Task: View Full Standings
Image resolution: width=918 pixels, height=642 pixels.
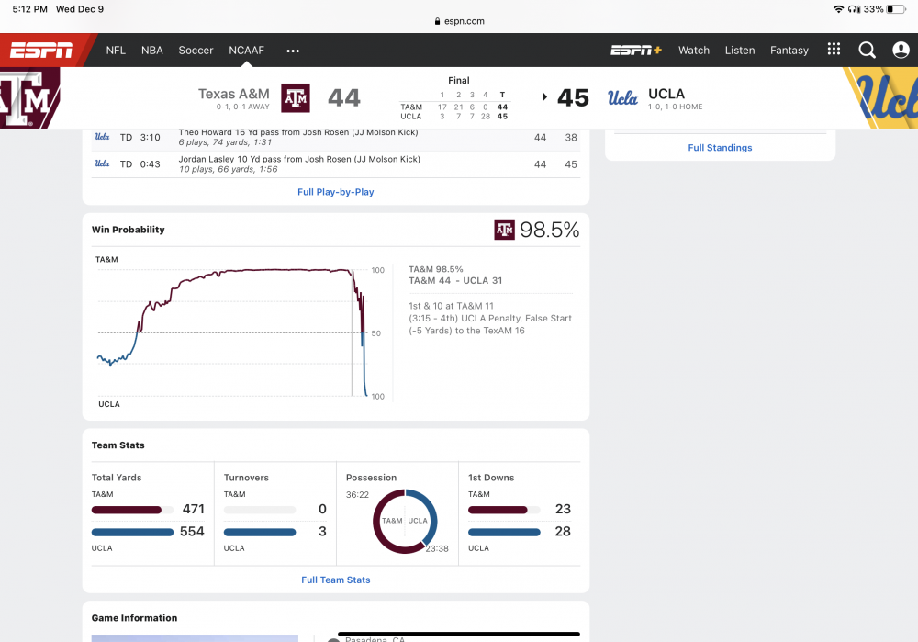Action: [720, 148]
